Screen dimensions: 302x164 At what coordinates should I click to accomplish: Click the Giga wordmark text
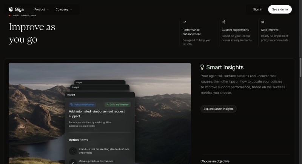[x=19, y=9]
